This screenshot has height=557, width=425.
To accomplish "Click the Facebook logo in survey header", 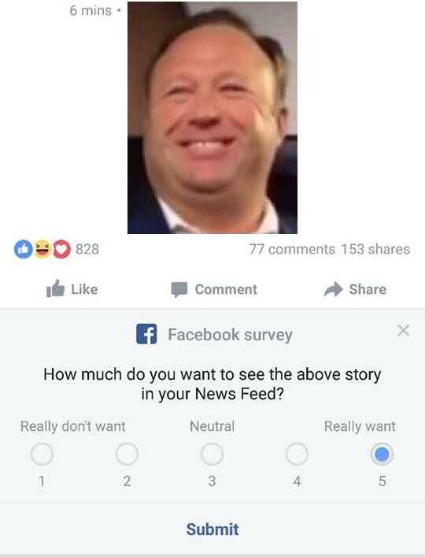I will tap(146, 334).
